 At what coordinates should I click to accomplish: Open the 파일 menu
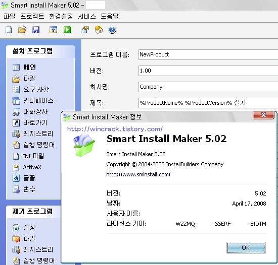tap(10, 16)
